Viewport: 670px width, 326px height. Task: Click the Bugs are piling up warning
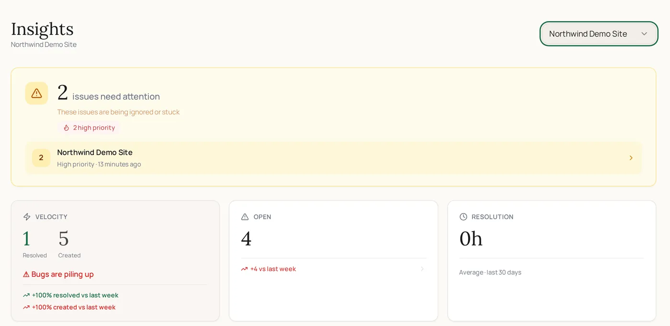[x=58, y=274]
